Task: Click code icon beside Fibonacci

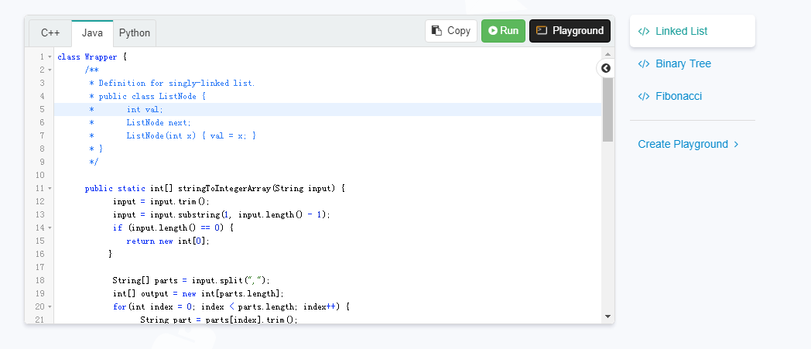Action: point(644,96)
